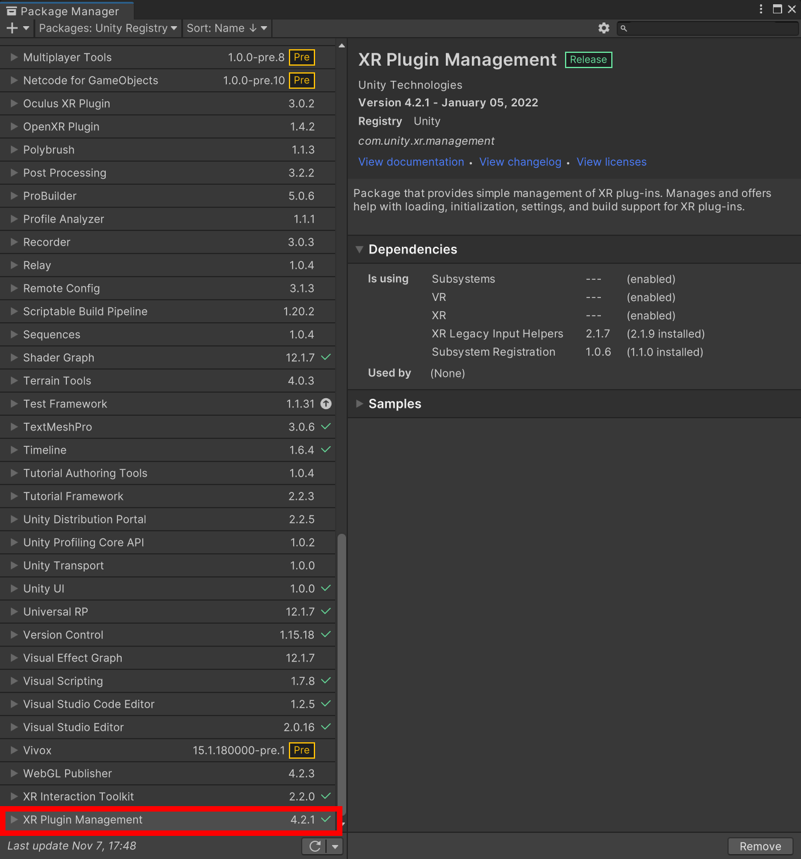Click the installed checkmark on Visual Scripting
This screenshot has width=801, height=859.
[326, 680]
